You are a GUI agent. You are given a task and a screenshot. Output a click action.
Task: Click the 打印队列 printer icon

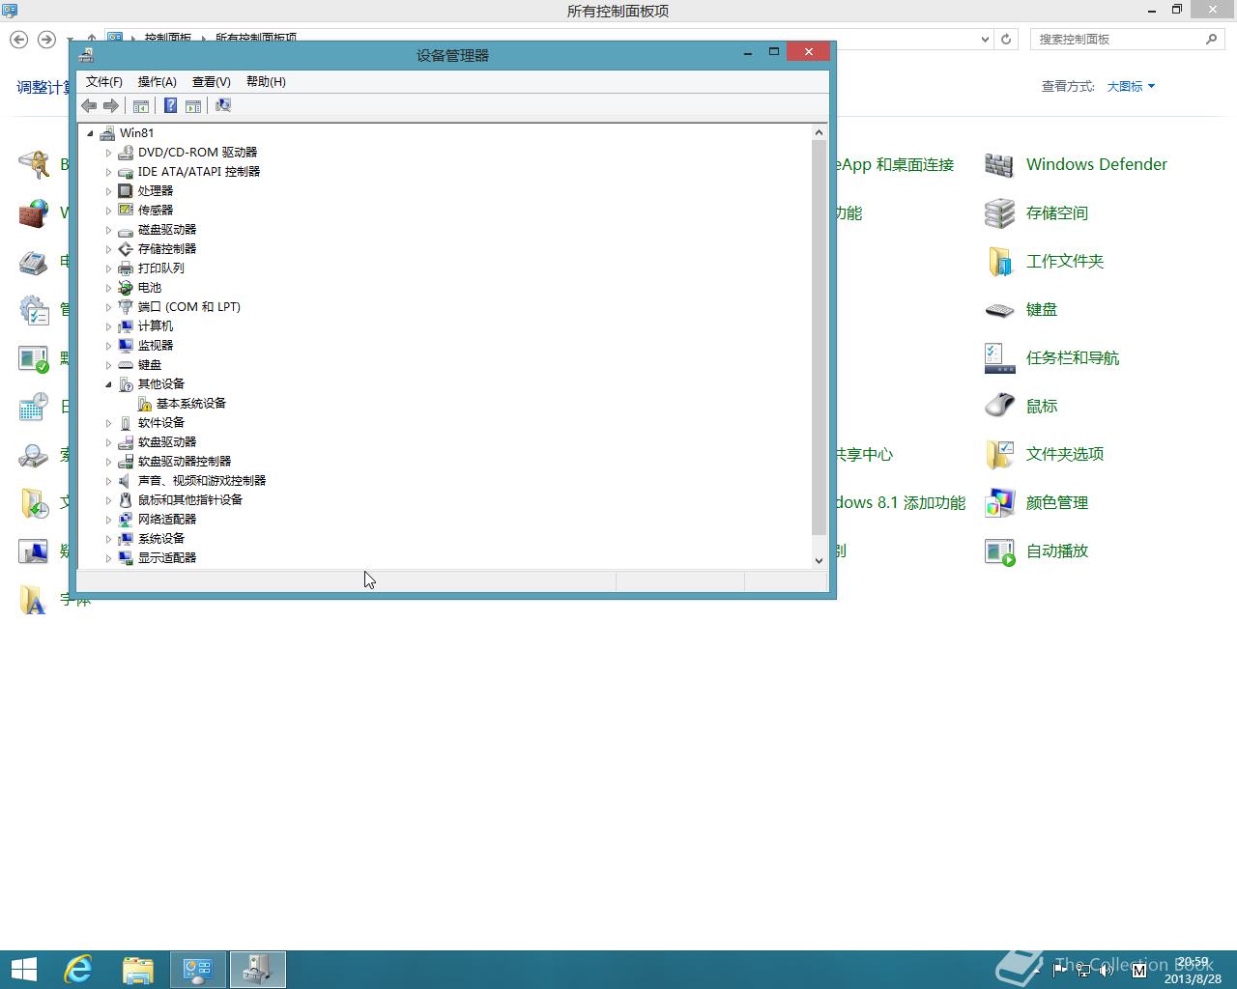click(x=126, y=268)
